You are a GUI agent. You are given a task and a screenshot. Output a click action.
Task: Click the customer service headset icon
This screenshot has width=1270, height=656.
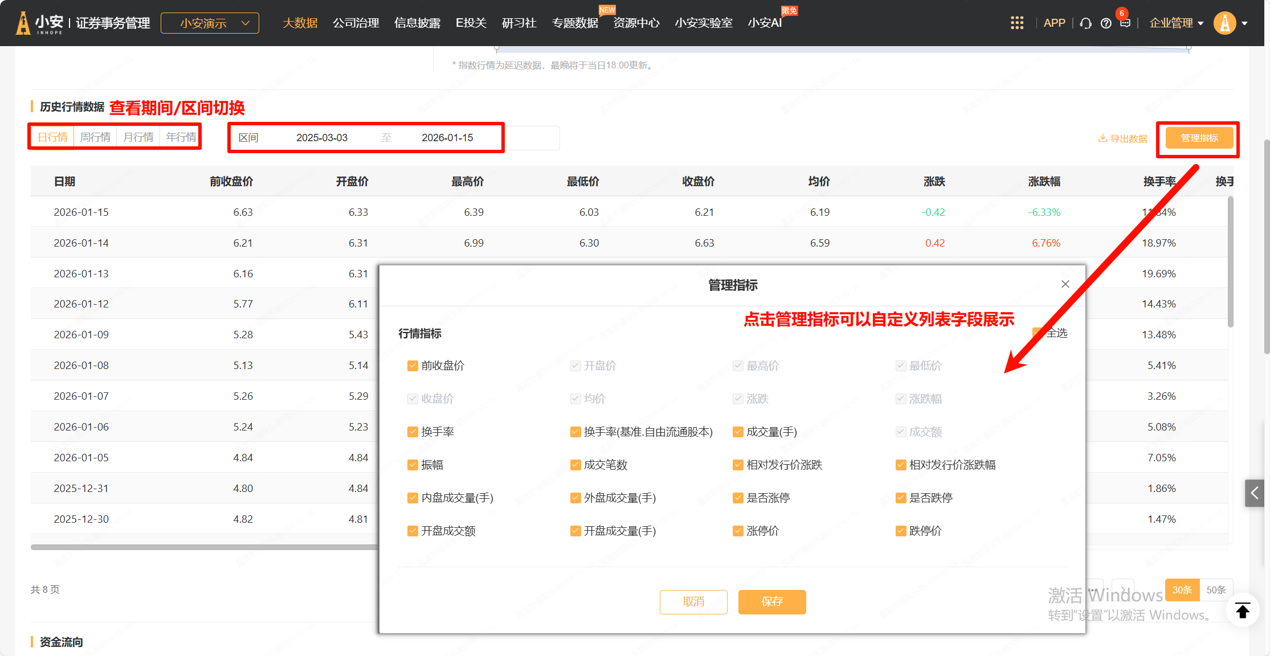1085,23
